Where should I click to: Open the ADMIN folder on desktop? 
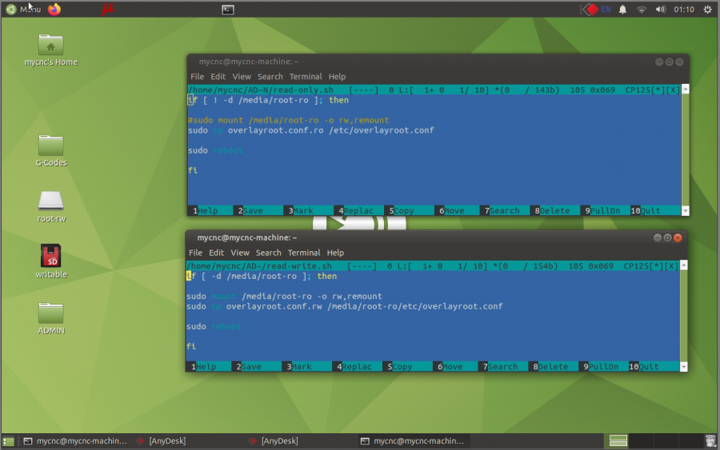pos(50,313)
